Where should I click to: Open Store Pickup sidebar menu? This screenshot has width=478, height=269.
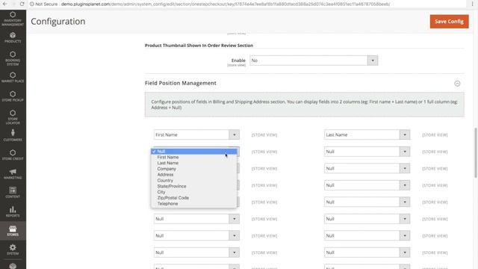[x=13, y=96]
